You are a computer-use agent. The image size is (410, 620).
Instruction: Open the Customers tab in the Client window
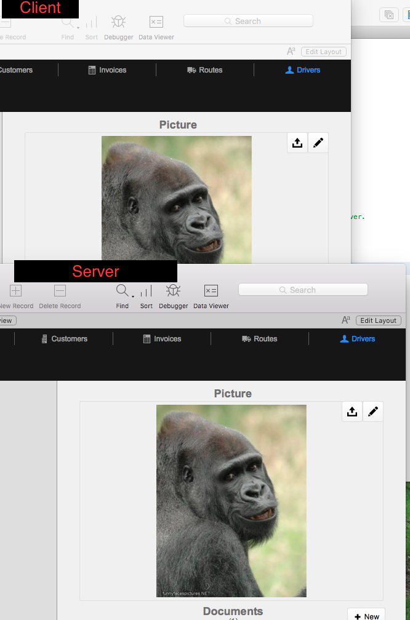tap(16, 70)
